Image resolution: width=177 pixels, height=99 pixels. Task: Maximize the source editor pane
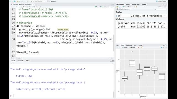click(113, 4)
